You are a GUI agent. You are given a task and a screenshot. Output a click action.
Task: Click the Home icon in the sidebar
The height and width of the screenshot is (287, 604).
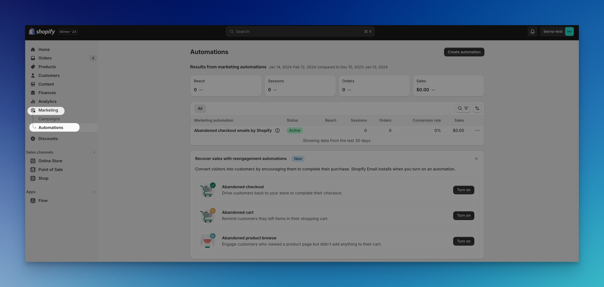coord(33,50)
